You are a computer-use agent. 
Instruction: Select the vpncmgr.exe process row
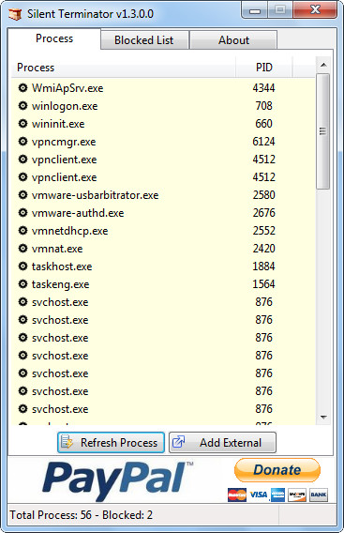tap(163, 142)
